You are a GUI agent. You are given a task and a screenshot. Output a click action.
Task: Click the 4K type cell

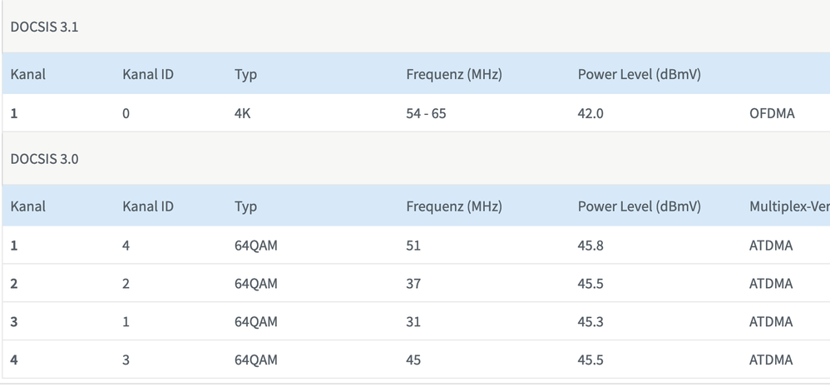coord(243,113)
